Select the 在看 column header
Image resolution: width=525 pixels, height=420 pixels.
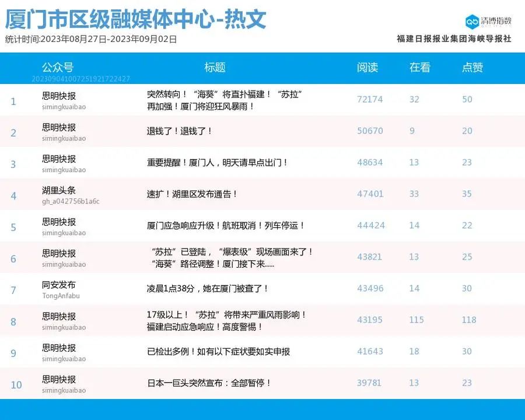tap(419, 68)
